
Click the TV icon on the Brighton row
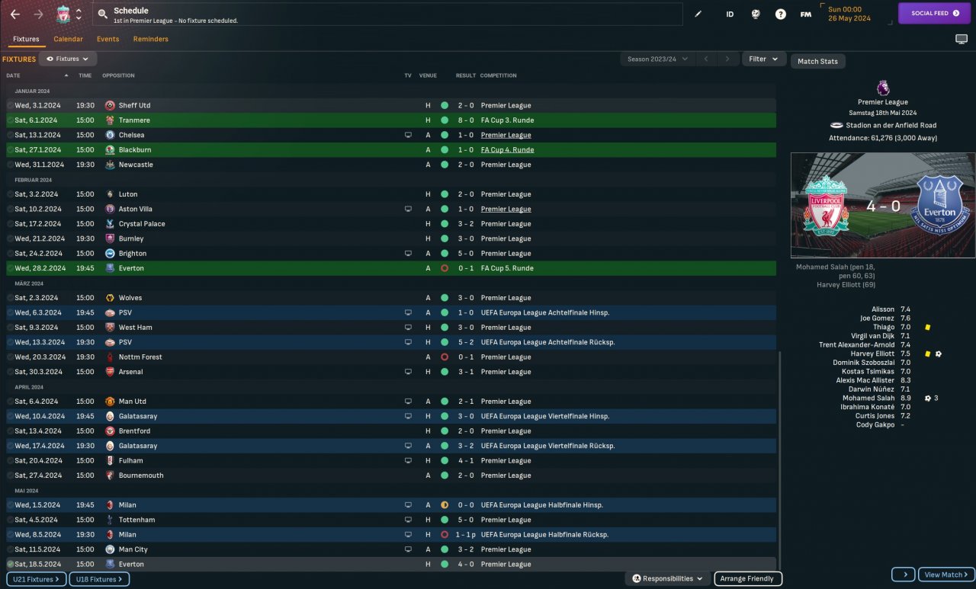point(408,253)
